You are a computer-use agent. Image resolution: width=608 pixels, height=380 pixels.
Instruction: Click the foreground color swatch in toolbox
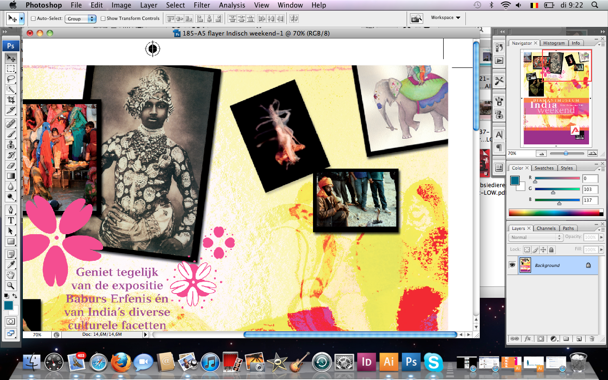coord(9,305)
